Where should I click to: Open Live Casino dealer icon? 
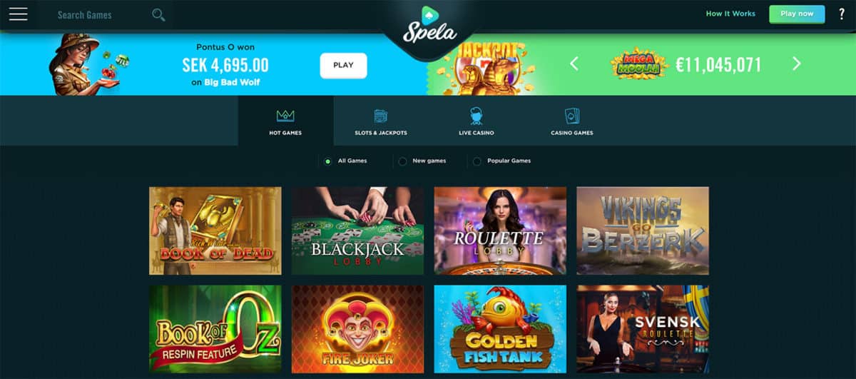[477, 116]
